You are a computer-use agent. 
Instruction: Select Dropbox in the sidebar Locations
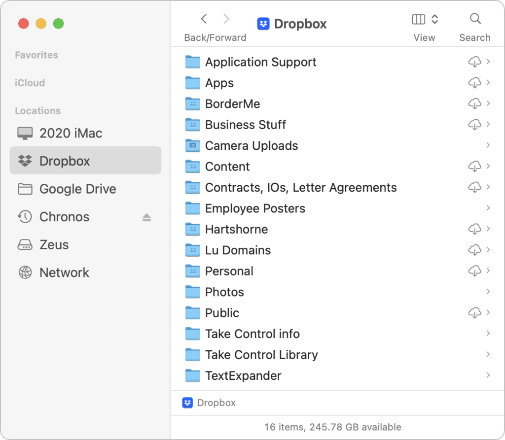tap(85, 161)
